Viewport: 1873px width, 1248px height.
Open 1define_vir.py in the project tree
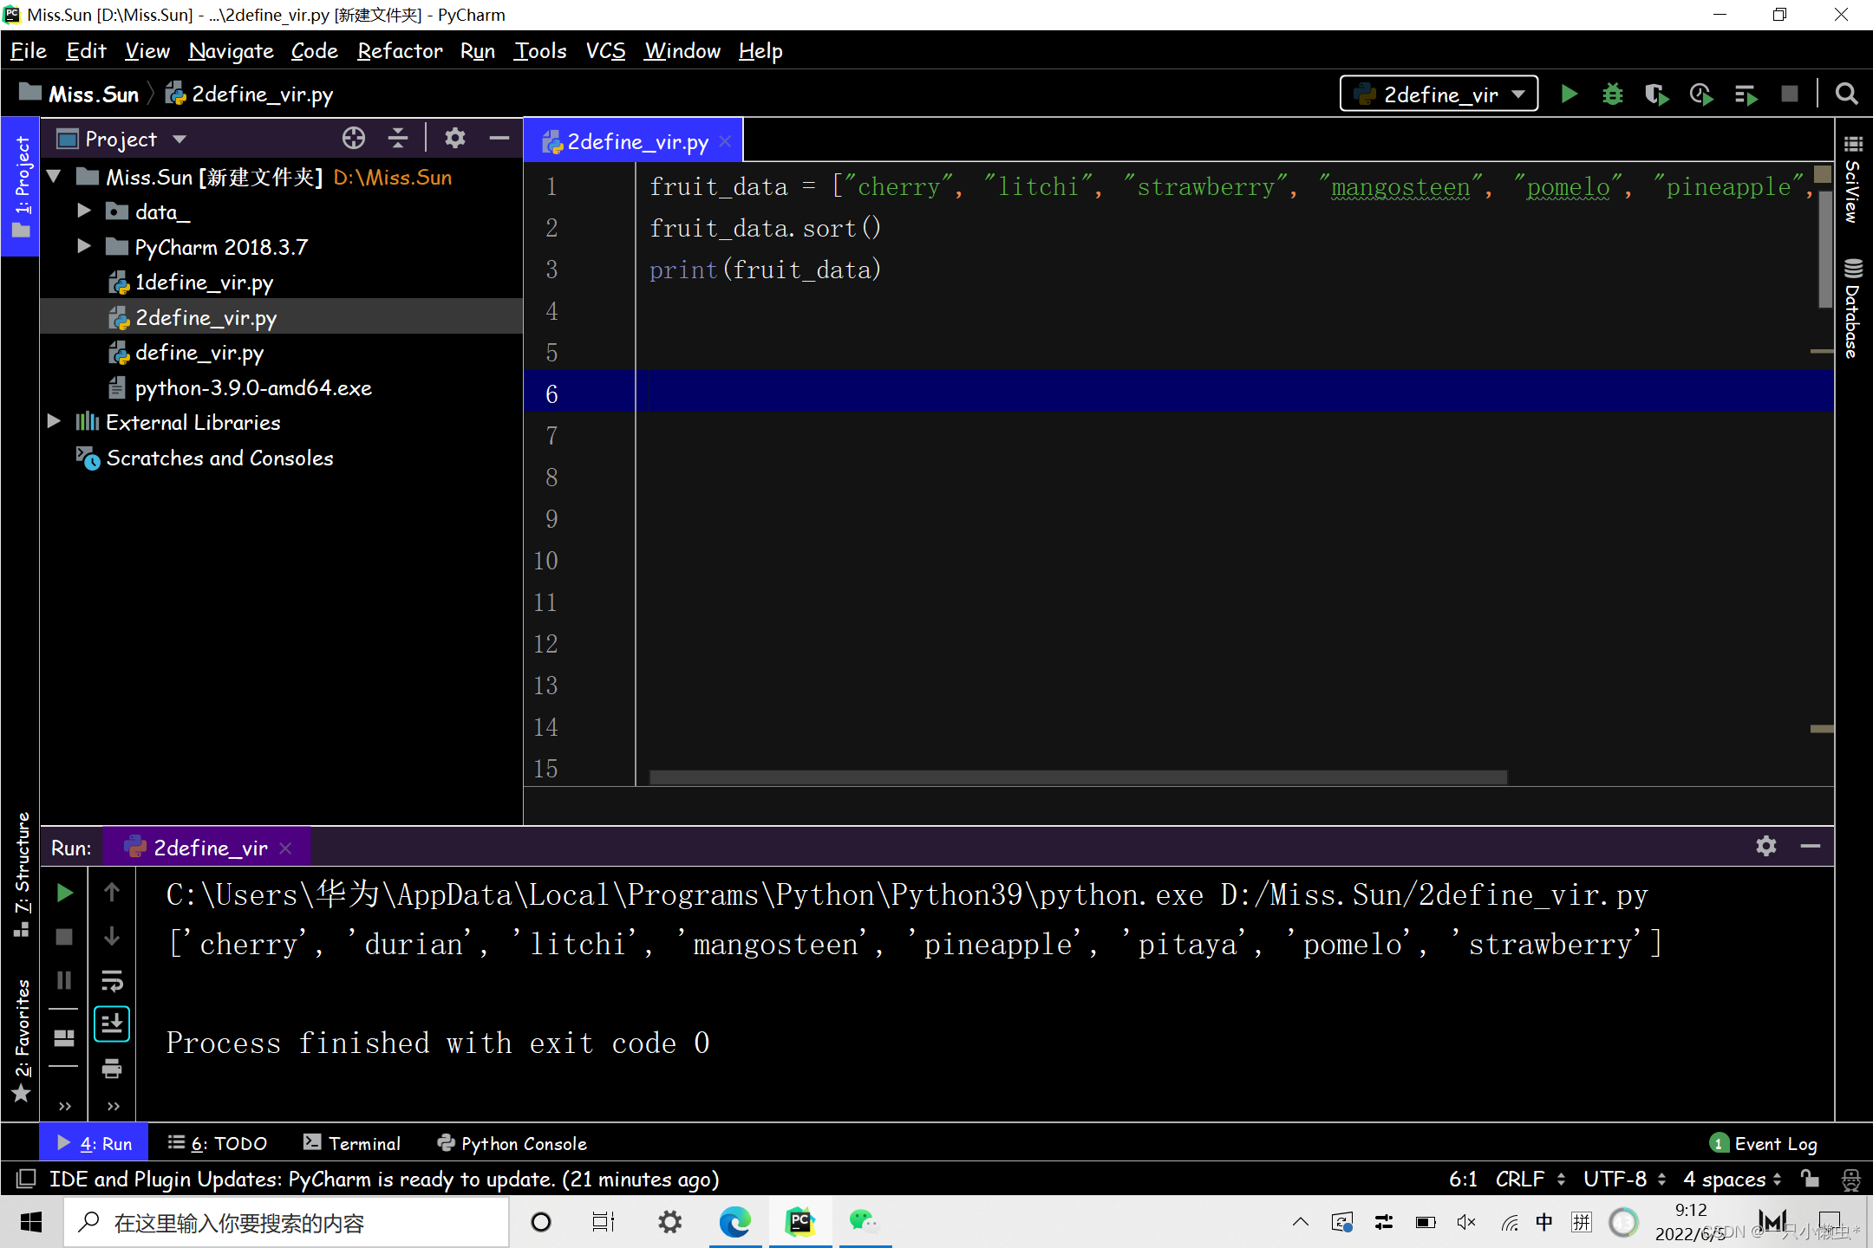pyautogui.click(x=204, y=283)
